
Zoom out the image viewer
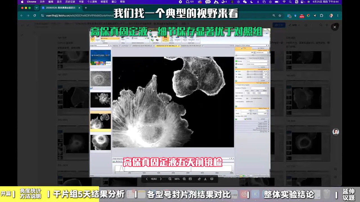click(x=170, y=179)
